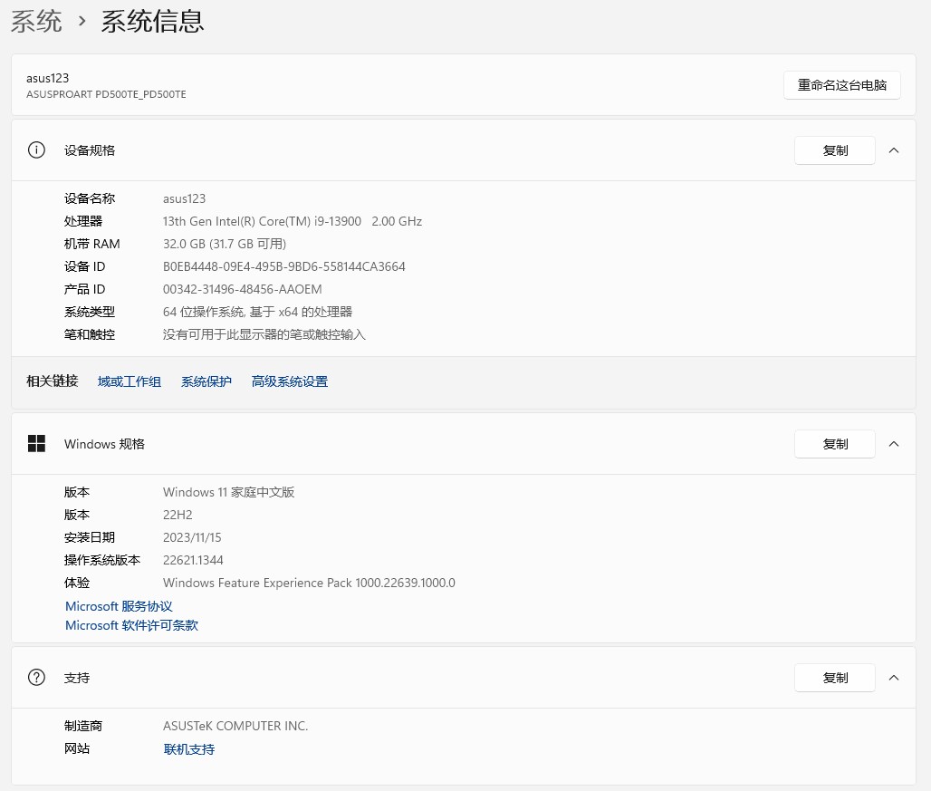931x791 pixels.
Task: Click the Windows Feature Experience Pack value
Action: pos(309,583)
